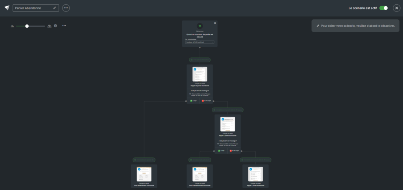Open the 'Rappel 2 panier abandonné' email thumbnail
This screenshot has height=190, width=403.
(x=227, y=124)
